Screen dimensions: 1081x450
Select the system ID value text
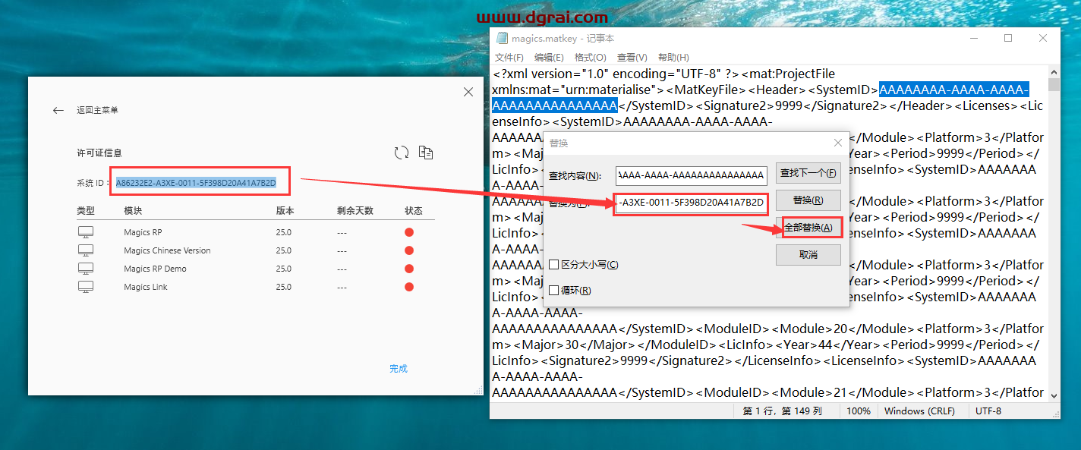click(x=196, y=183)
